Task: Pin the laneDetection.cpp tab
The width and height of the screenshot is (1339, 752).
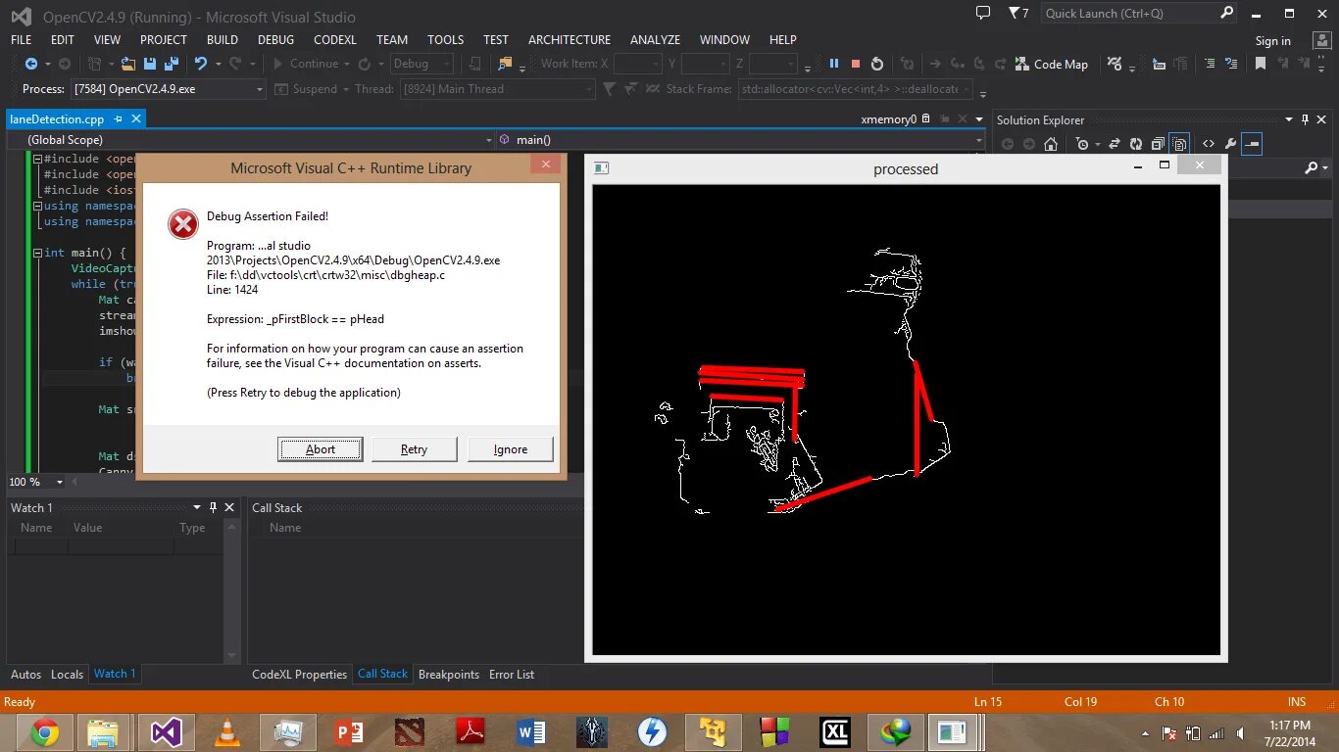Action: tap(119, 119)
